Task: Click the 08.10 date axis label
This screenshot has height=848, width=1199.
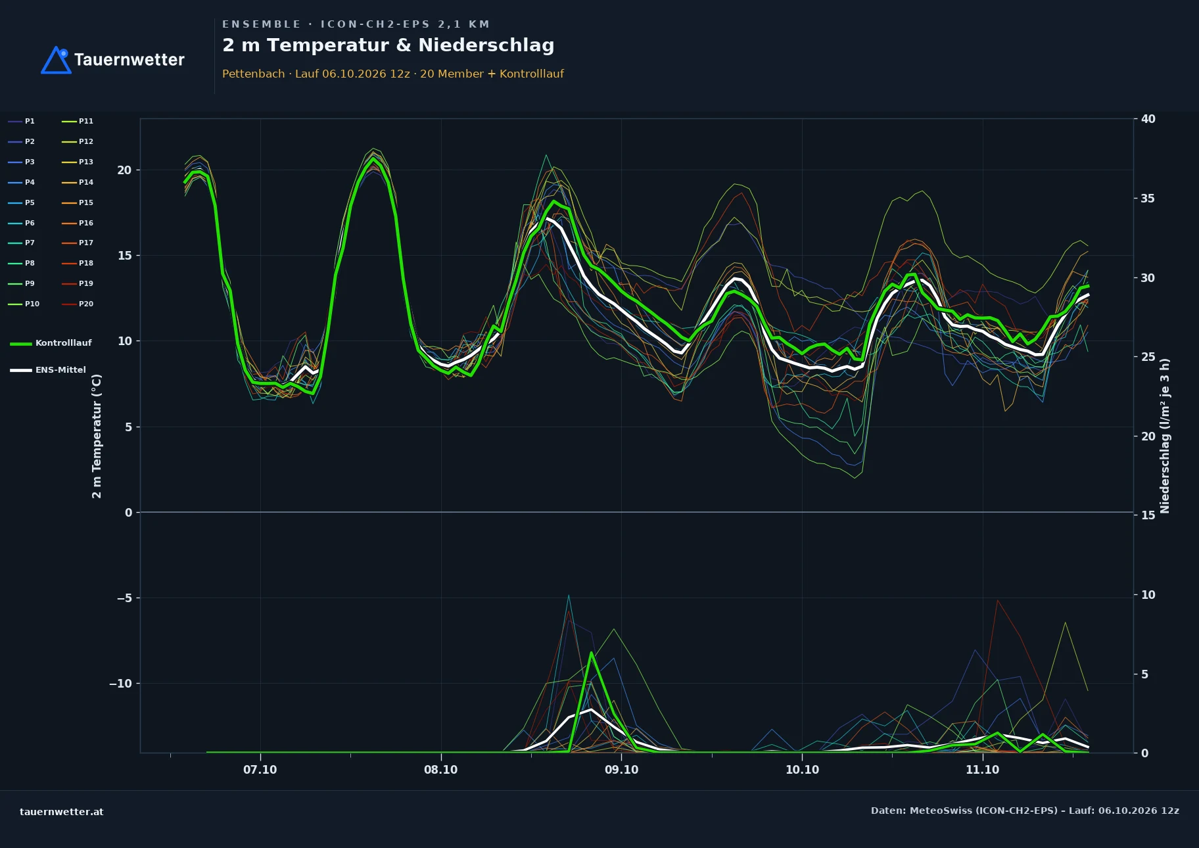Action: 440,770
